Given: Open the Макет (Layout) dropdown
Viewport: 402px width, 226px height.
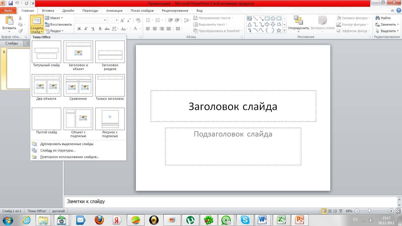Looking at the screenshot, I should [x=54, y=18].
